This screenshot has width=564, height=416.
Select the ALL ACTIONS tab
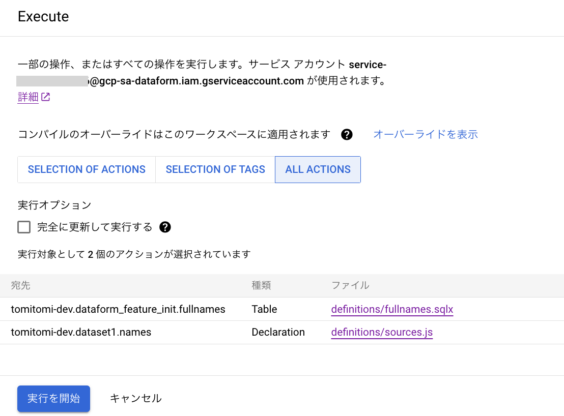click(318, 169)
